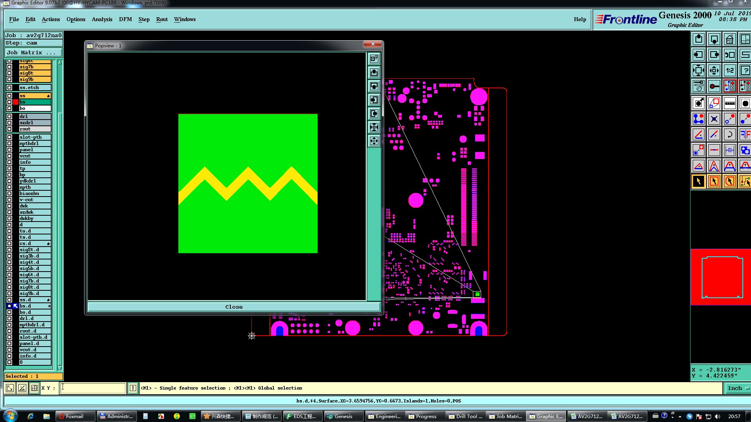Click the red color swatch of bs layer
The height and width of the screenshot is (422, 751).
(16, 102)
